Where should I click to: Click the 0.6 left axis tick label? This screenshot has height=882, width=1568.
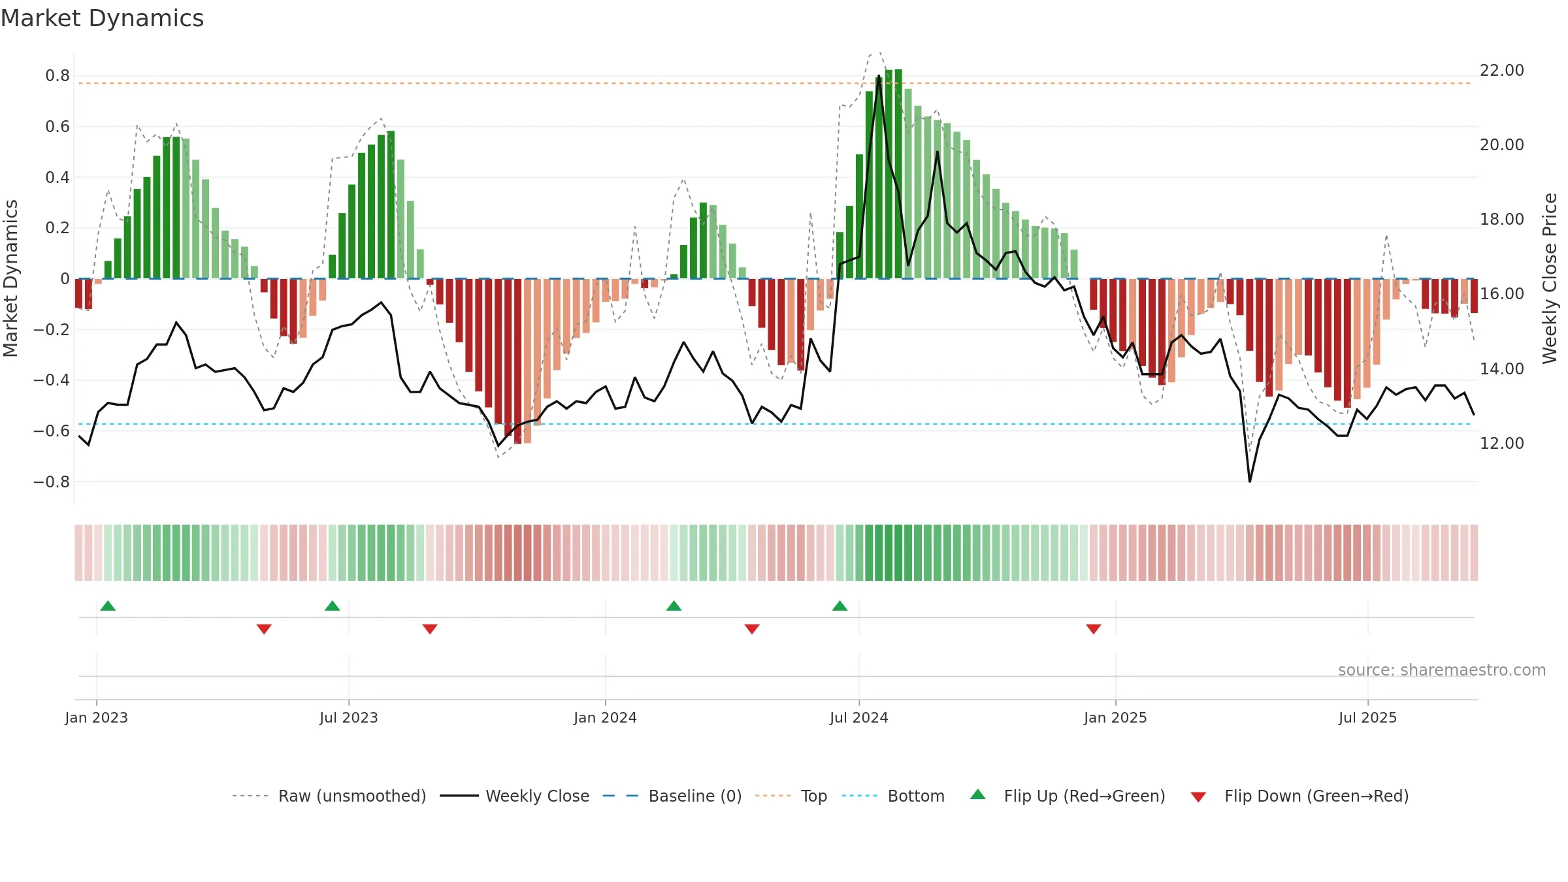(x=57, y=126)
